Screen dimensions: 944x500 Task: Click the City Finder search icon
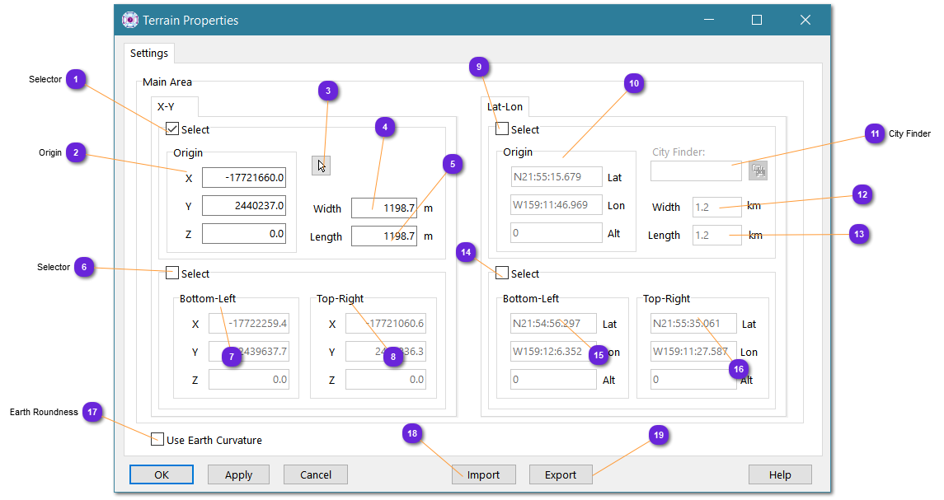758,171
